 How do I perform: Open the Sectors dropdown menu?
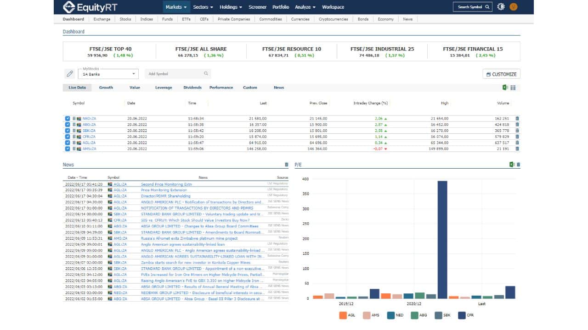[x=203, y=7]
